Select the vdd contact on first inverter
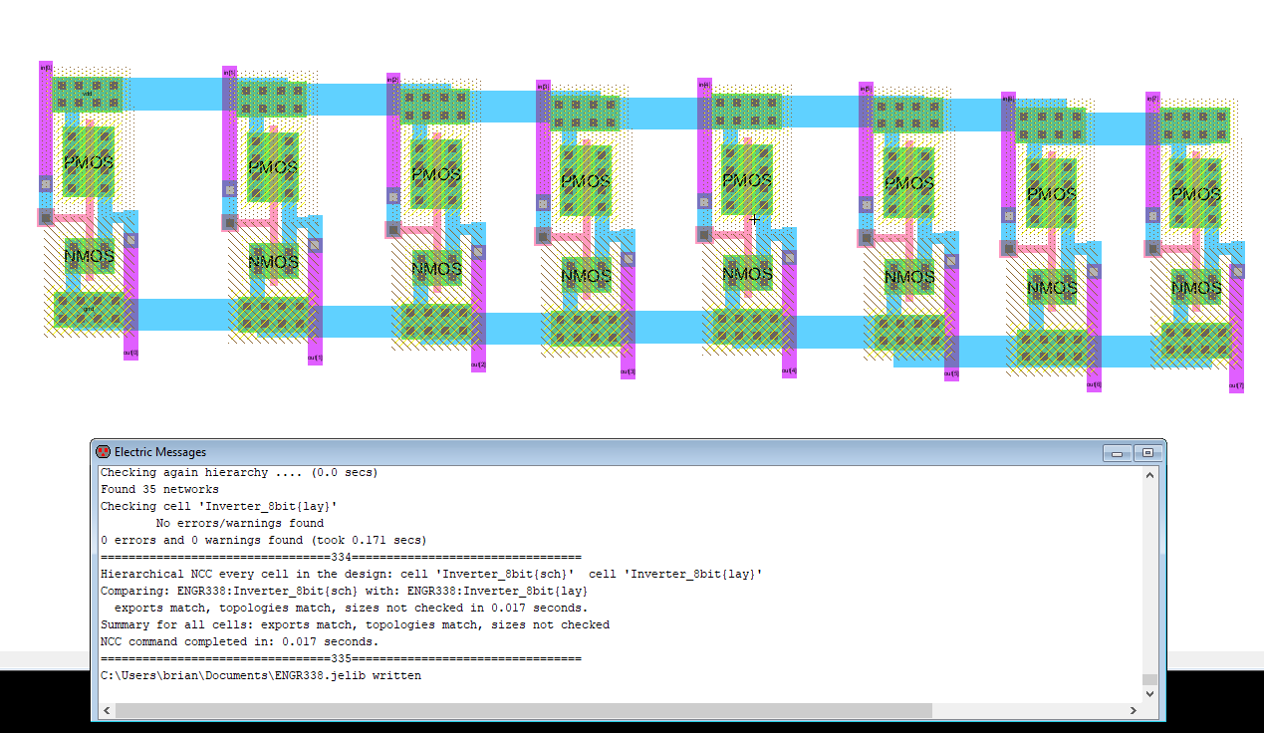The image size is (1264, 733). pos(87,95)
